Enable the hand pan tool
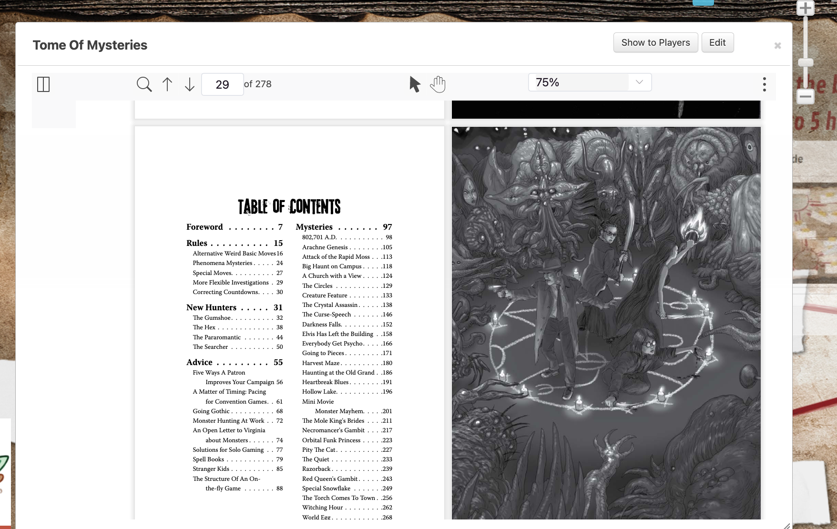Image resolution: width=837 pixels, height=529 pixels. point(438,84)
